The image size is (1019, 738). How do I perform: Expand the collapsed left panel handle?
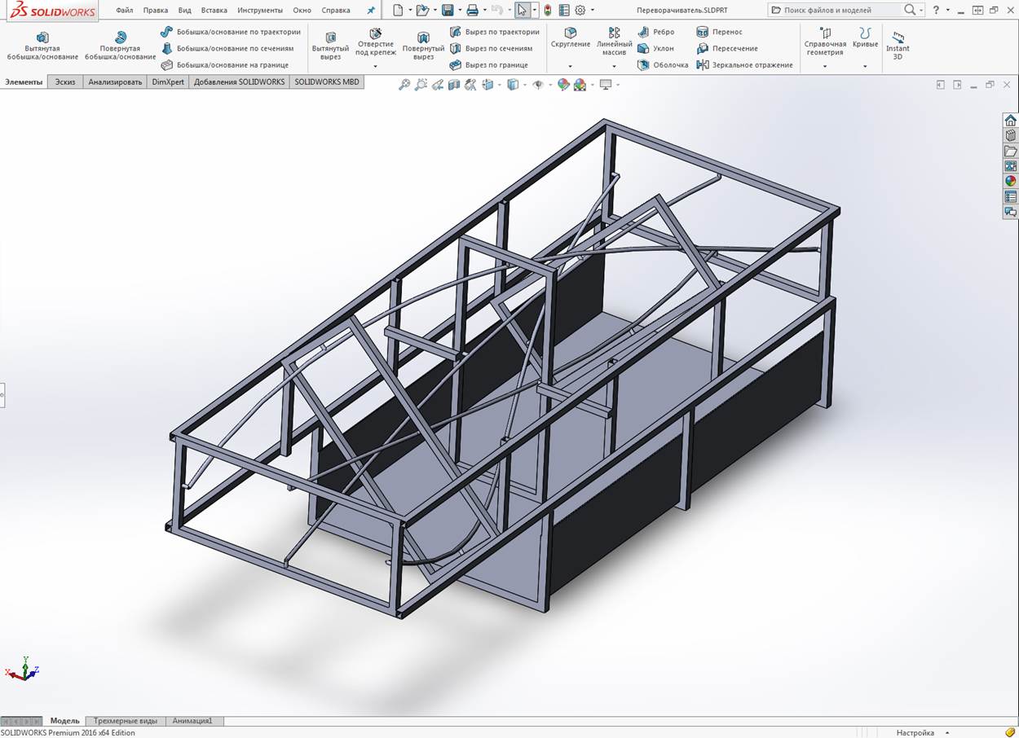point(2,395)
